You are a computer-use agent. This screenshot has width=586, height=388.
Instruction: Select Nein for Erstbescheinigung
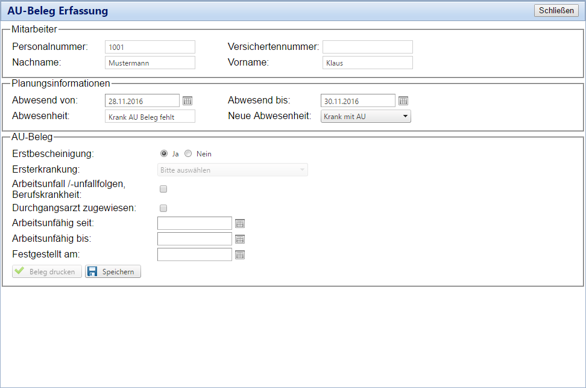[188, 153]
